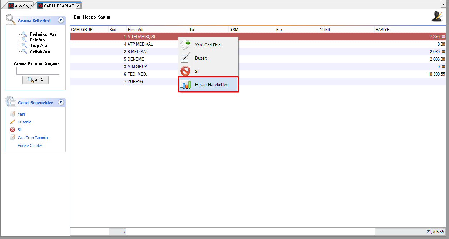
Task: Close the CARİ HESAPLAR tab
Action: point(78,6)
